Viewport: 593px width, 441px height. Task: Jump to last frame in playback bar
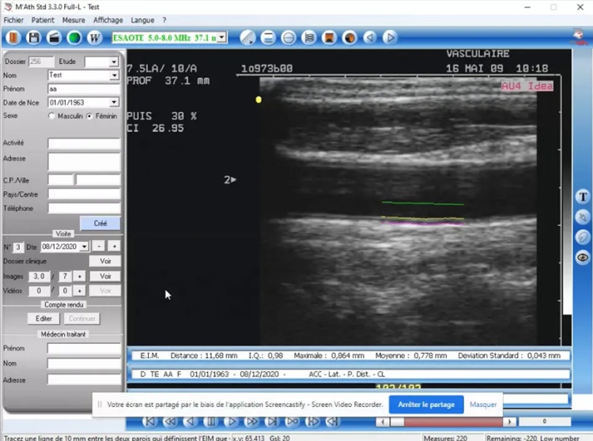(272, 421)
